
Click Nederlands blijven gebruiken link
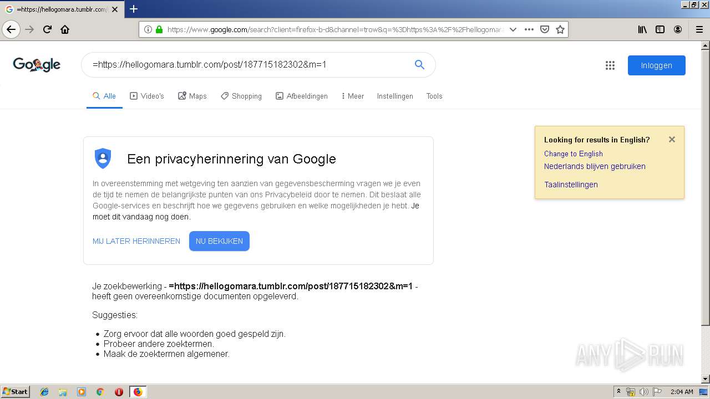point(595,166)
